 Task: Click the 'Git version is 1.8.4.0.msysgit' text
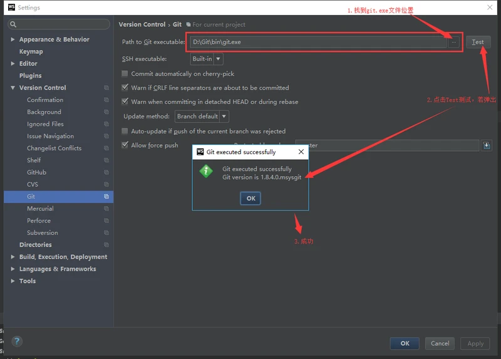[x=262, y=177]
